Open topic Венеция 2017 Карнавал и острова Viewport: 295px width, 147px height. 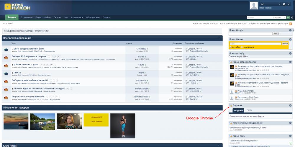click(29, 56)
